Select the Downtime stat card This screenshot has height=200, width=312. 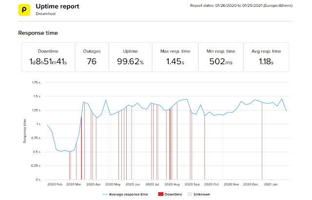pos(48,57)
